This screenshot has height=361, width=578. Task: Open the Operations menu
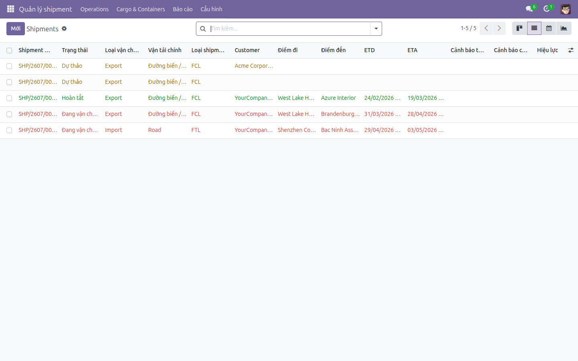click(94, 9)
